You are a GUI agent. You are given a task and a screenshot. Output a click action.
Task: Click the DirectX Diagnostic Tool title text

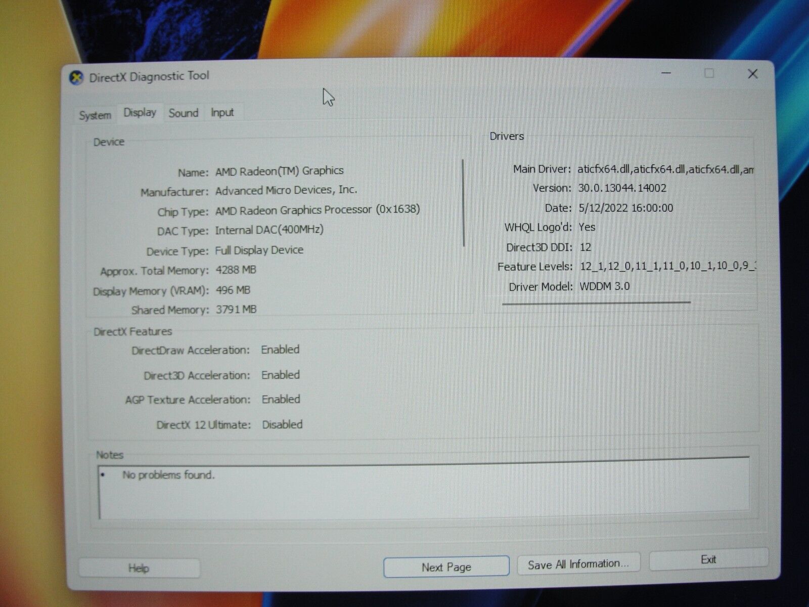point(149,76)
